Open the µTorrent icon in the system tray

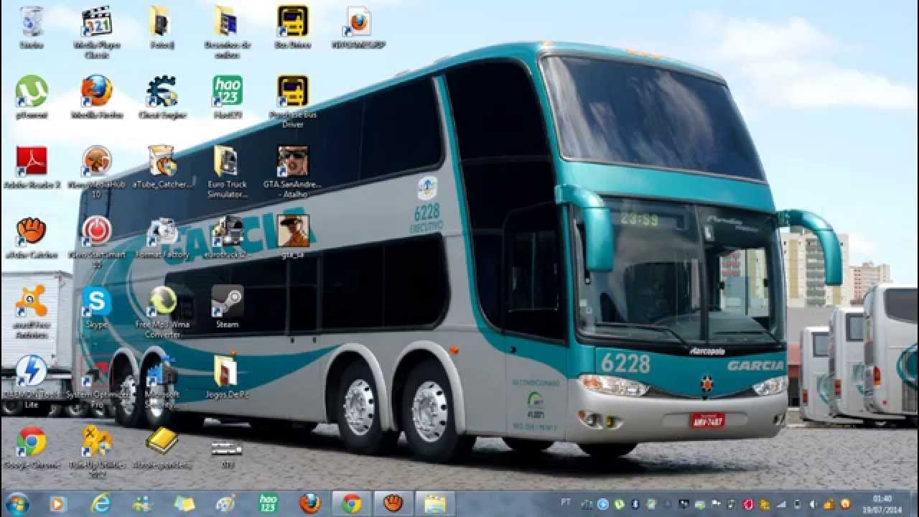point(618,504)
